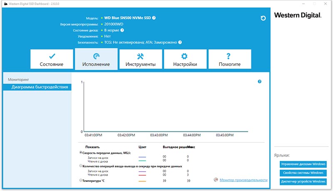Click the 03:43:00PM time label on chart
This screenshot has width=333, height=191.
[x=159, y=135]
